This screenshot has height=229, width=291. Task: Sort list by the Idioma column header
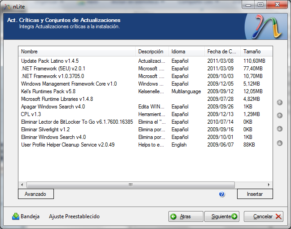[186, 52]
